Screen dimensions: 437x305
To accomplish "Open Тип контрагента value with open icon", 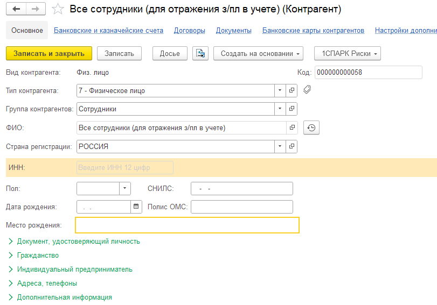I will tap(292, 90).
